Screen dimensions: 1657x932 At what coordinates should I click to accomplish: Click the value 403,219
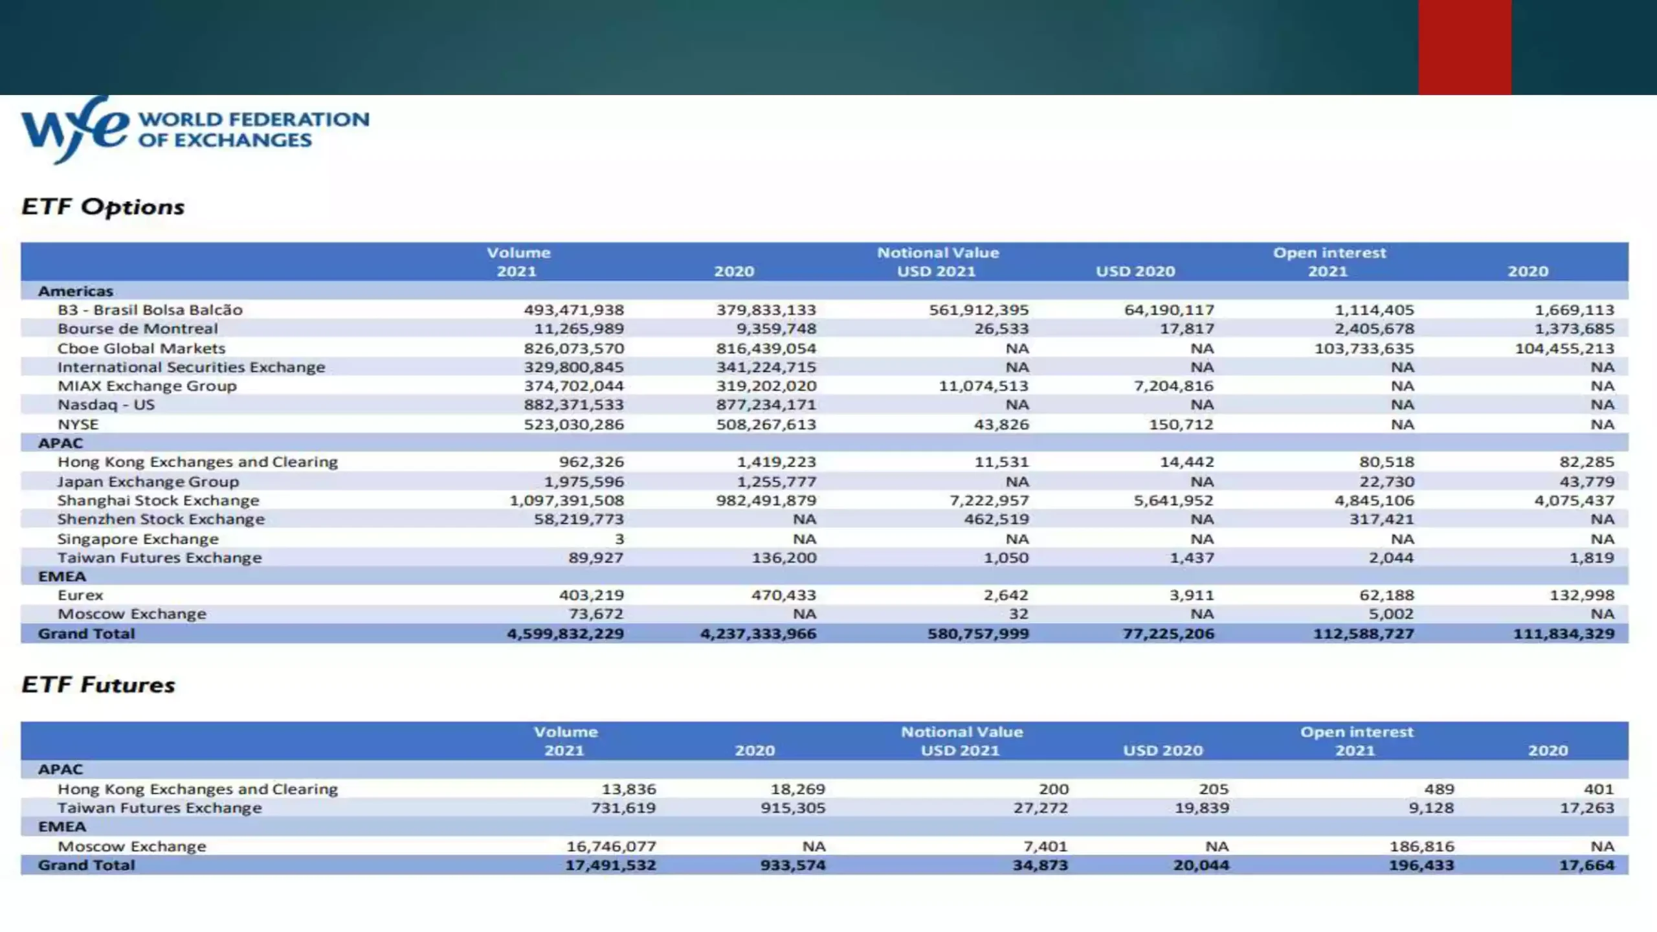pyautogui.click(x=592, y=595)
